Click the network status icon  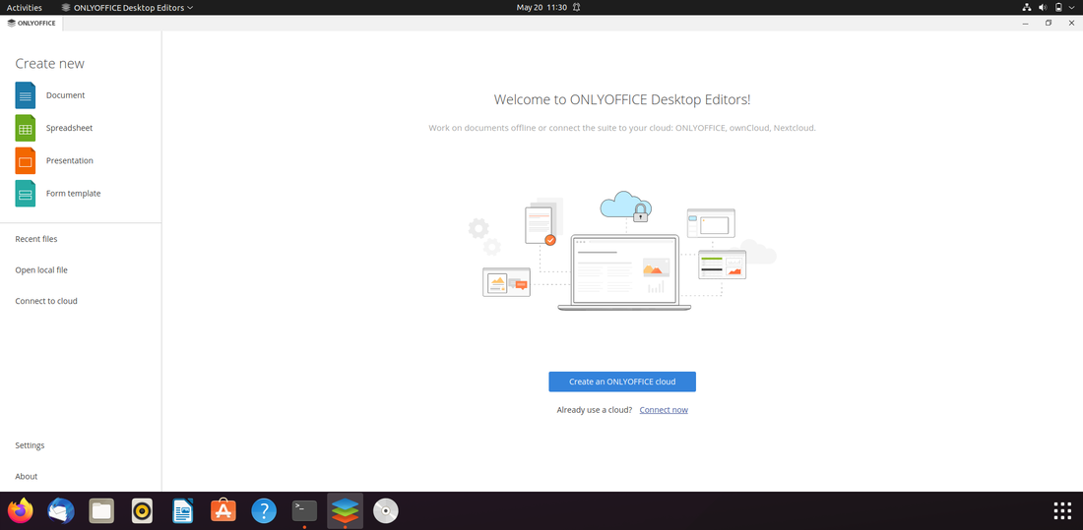pos(1026,7)
